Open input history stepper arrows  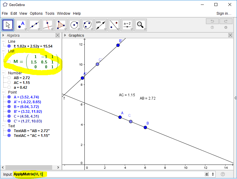213,174
